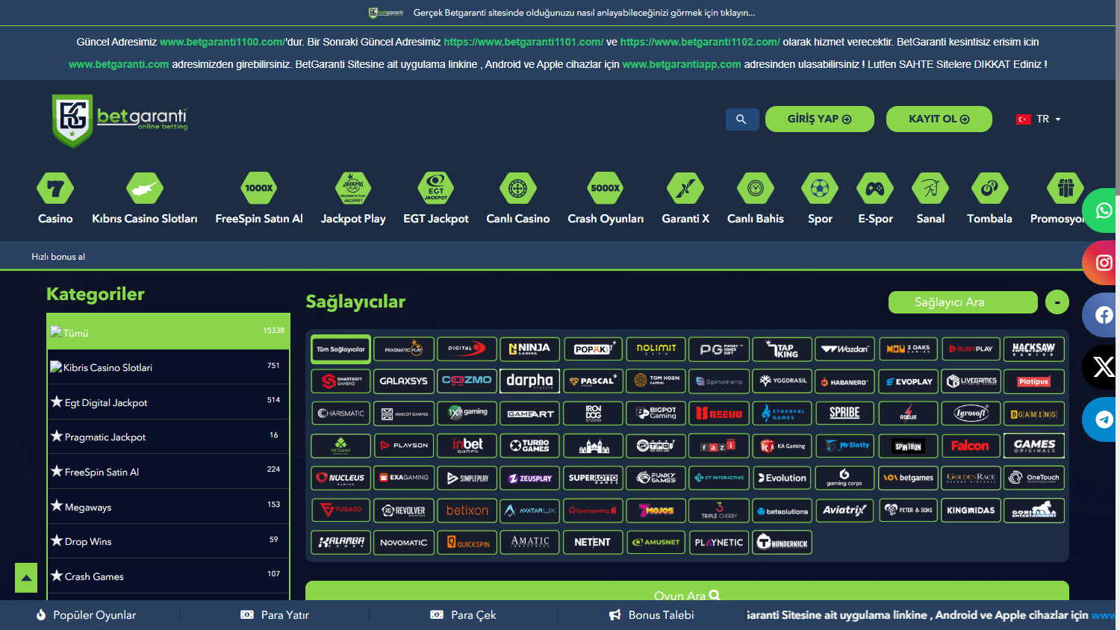Image resolution: width=1120 pixels, height=630 pixels.
Task: Open the Para Yatır tab
Action: click(x=276, y=615)
